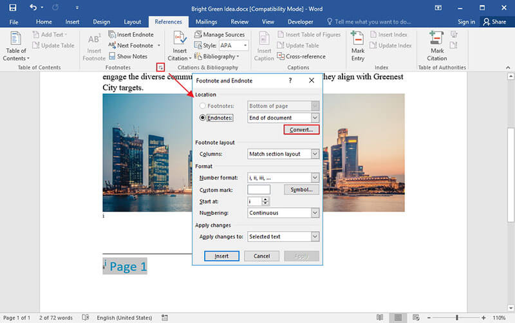Viewport: 515px width, 323px height.
Task: Click the proofing book icon in status bar
Action: [86, 317]
